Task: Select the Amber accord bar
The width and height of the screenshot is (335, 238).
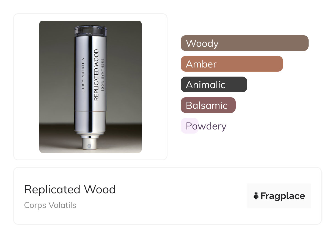Action: [232, 64]
